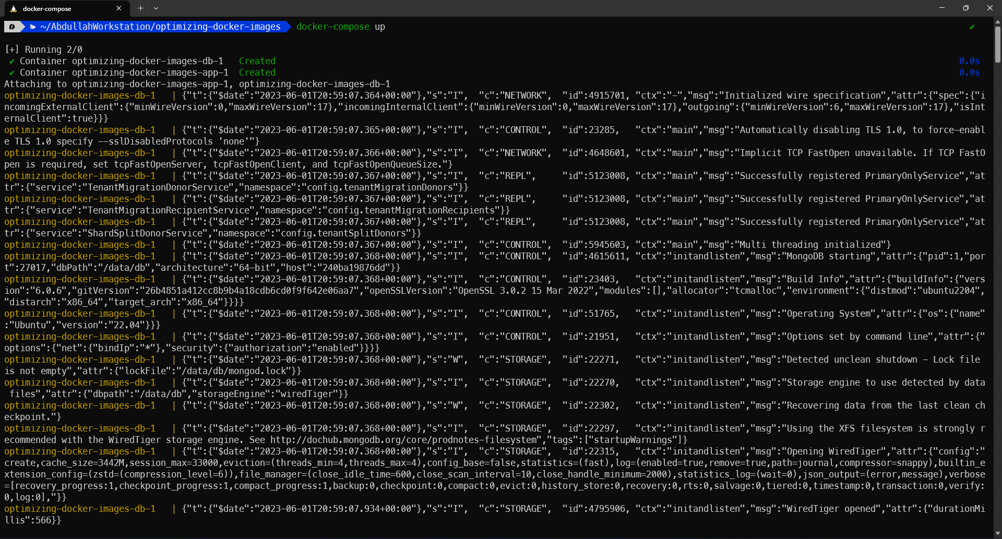Screen dimensions: 1002x539
Task: Expand the new tab profile dropdown chevron
Action: tap(156, 8)
